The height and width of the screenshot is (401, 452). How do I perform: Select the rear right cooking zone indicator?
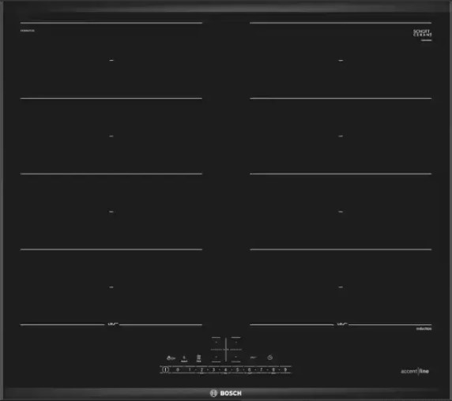tap(235, 343)
